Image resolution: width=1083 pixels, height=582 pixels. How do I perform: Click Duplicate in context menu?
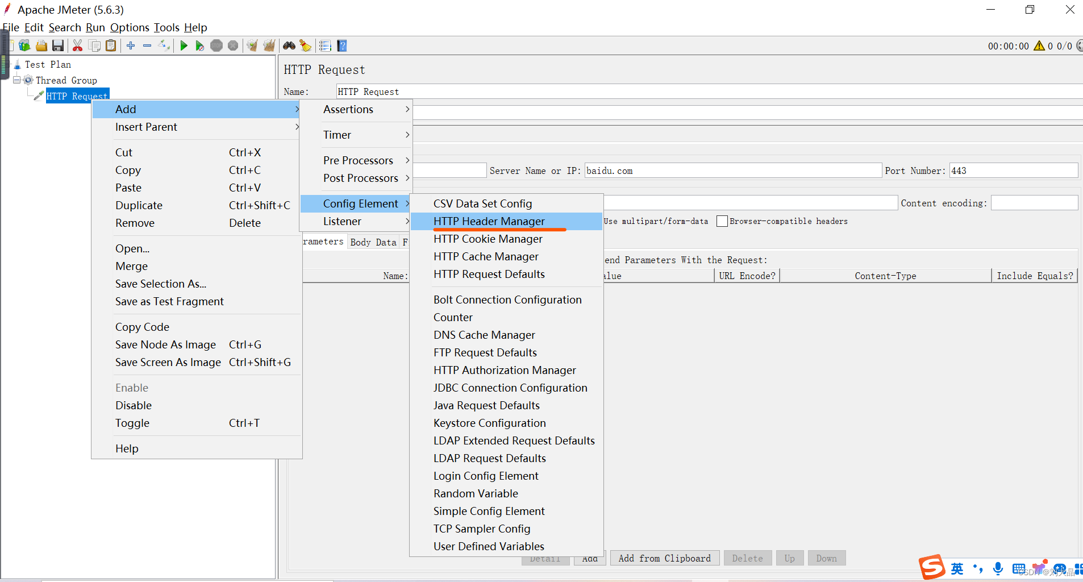tap(196, 205)
